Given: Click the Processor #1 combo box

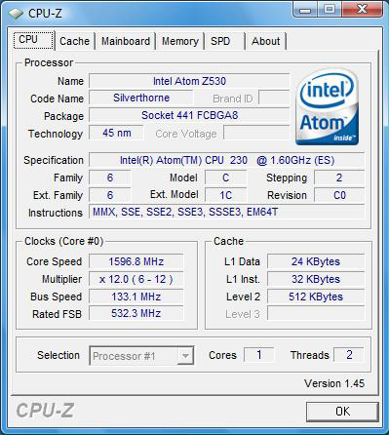Looking at the screenshot, I should click(141, 356).
